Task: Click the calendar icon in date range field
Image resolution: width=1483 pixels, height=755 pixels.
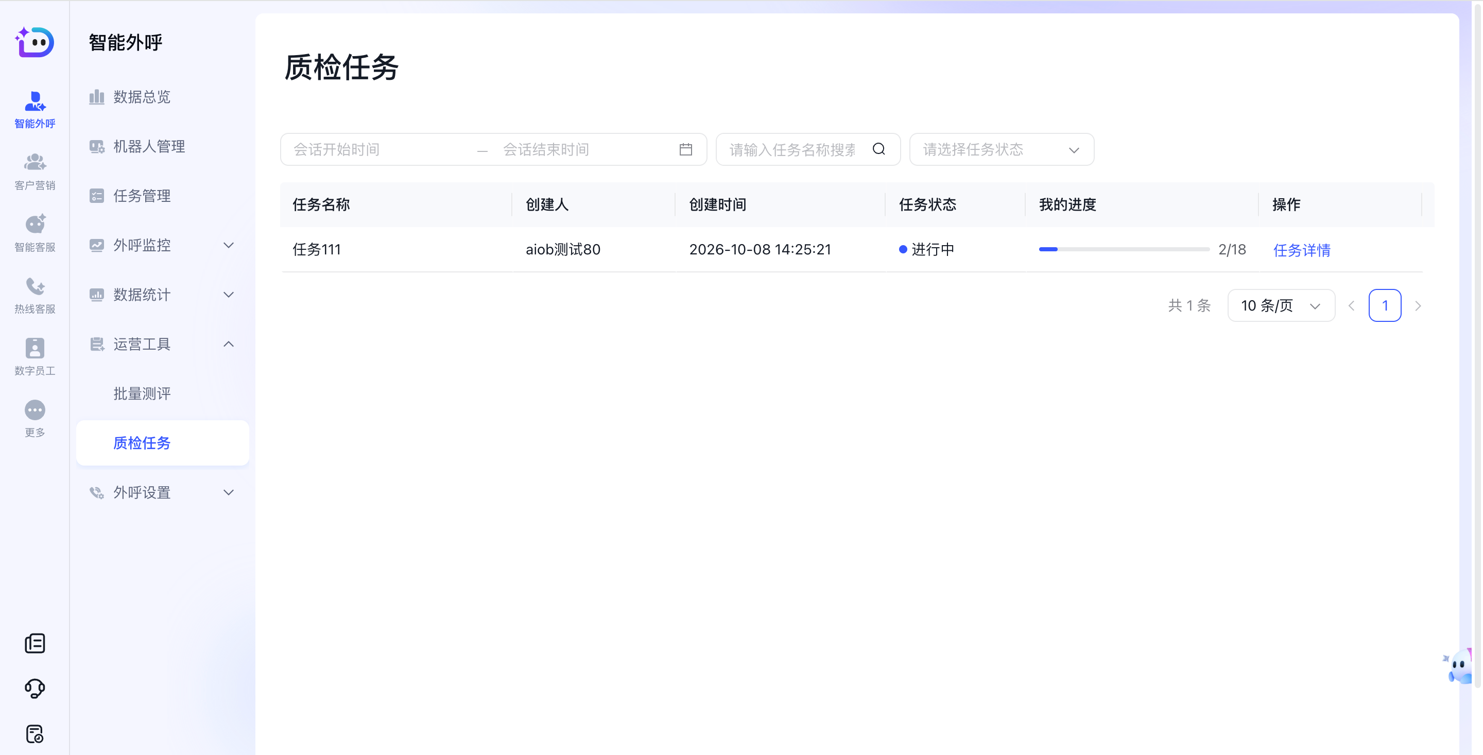Action: click(686, 149)
